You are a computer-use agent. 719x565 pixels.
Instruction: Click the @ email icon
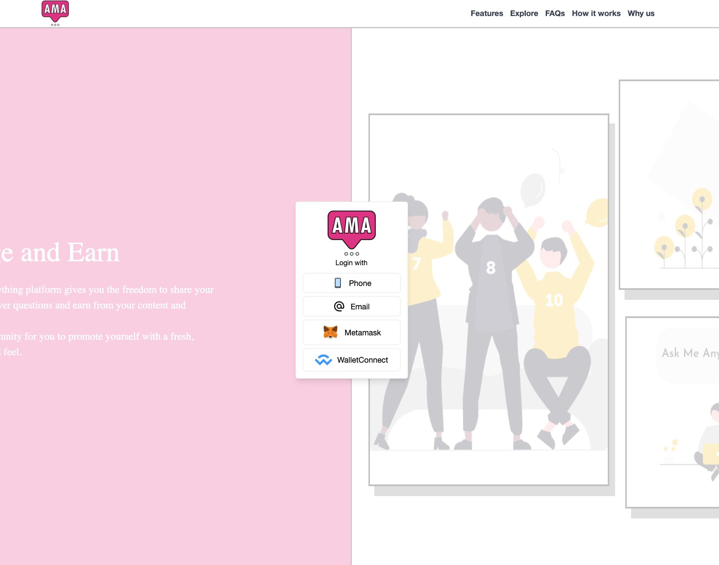click(339, 306)
